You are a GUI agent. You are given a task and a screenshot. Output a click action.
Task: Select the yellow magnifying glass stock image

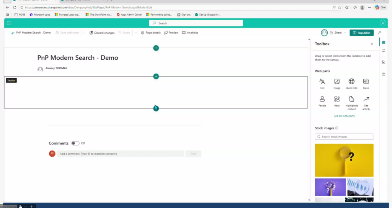point(344,160)
